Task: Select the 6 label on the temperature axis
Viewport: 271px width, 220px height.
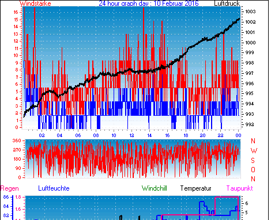Action: click(247, 203)
